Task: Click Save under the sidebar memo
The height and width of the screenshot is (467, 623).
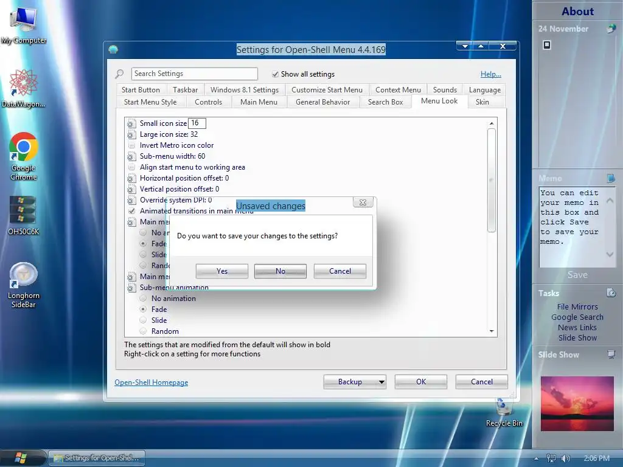Action: click(x=577, y=275)
